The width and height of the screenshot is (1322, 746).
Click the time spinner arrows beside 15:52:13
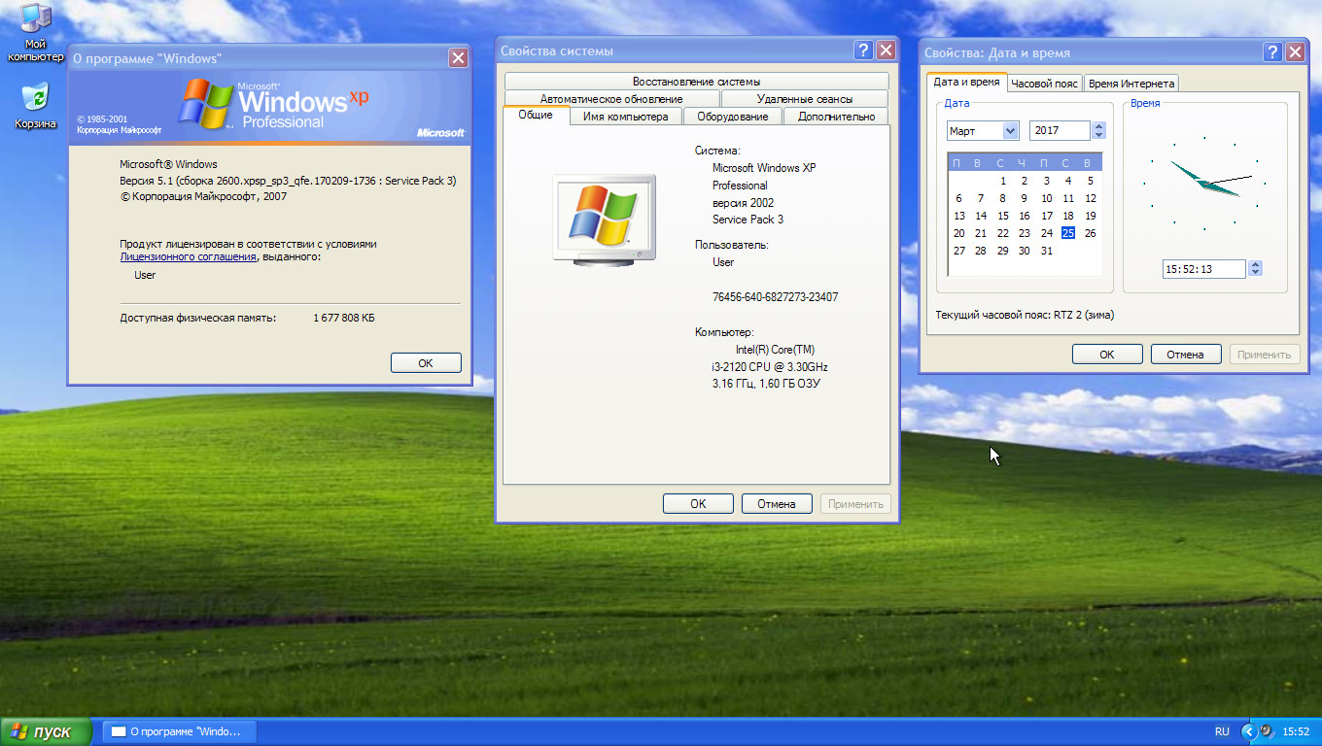click(x=1255, y=269)
